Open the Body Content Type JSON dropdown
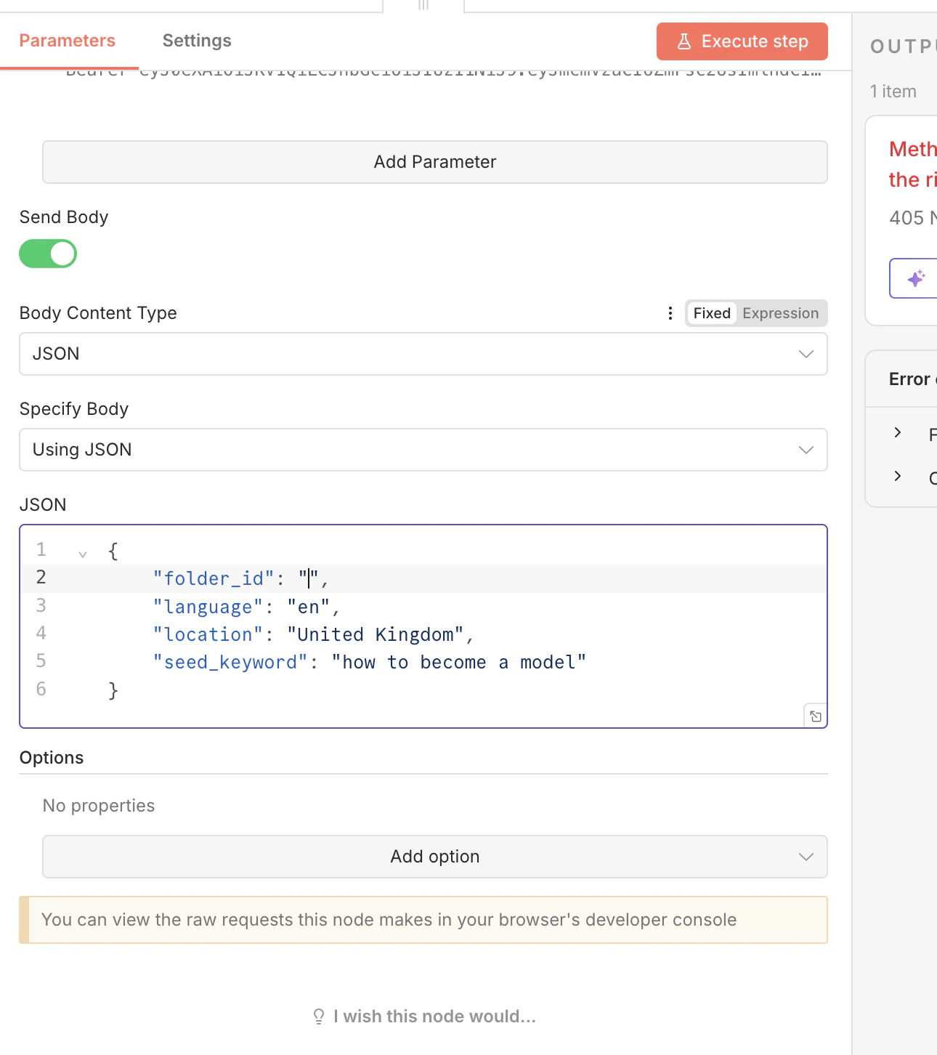Image resolution: width=937 pixels, height=1055 pixels. point(806,354)
